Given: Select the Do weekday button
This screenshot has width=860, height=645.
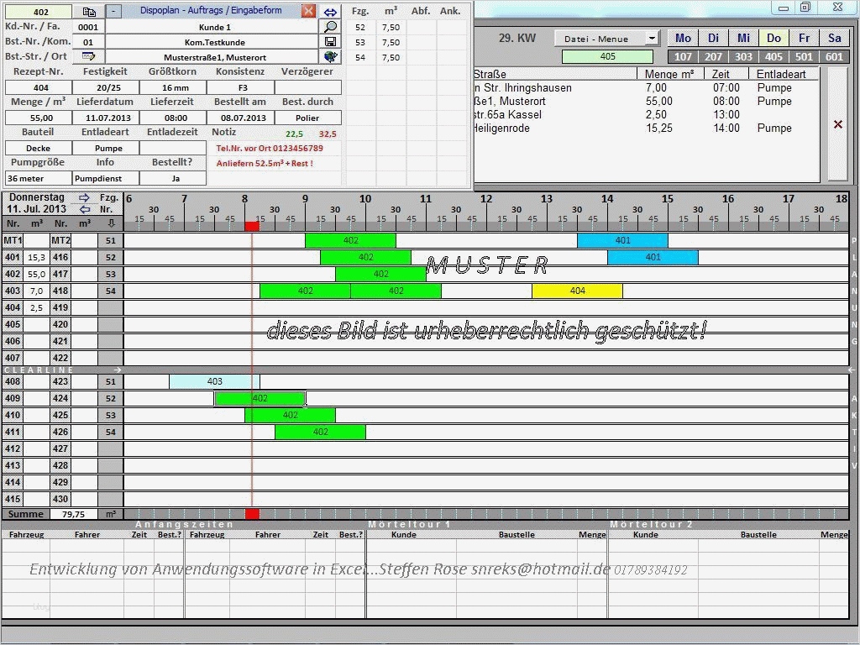Looking at the screenshot, I should point(773,38).
